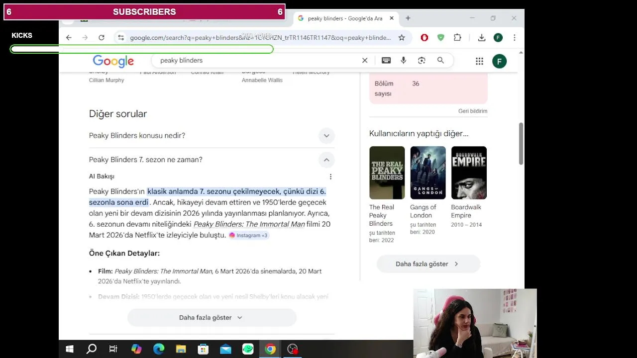The image size is (637, 358).
Task: Click 'Öne Çıkan Detaylar:' heading
Action: [124, 253]
